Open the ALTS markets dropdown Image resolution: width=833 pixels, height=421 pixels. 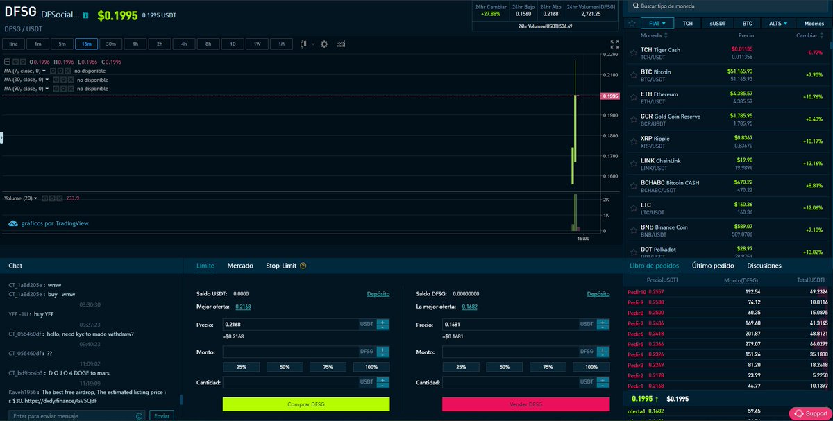coord(778,23)
